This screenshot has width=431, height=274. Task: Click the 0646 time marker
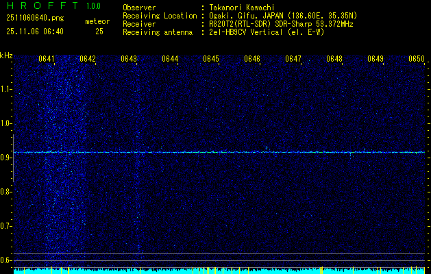pos(252,59)
